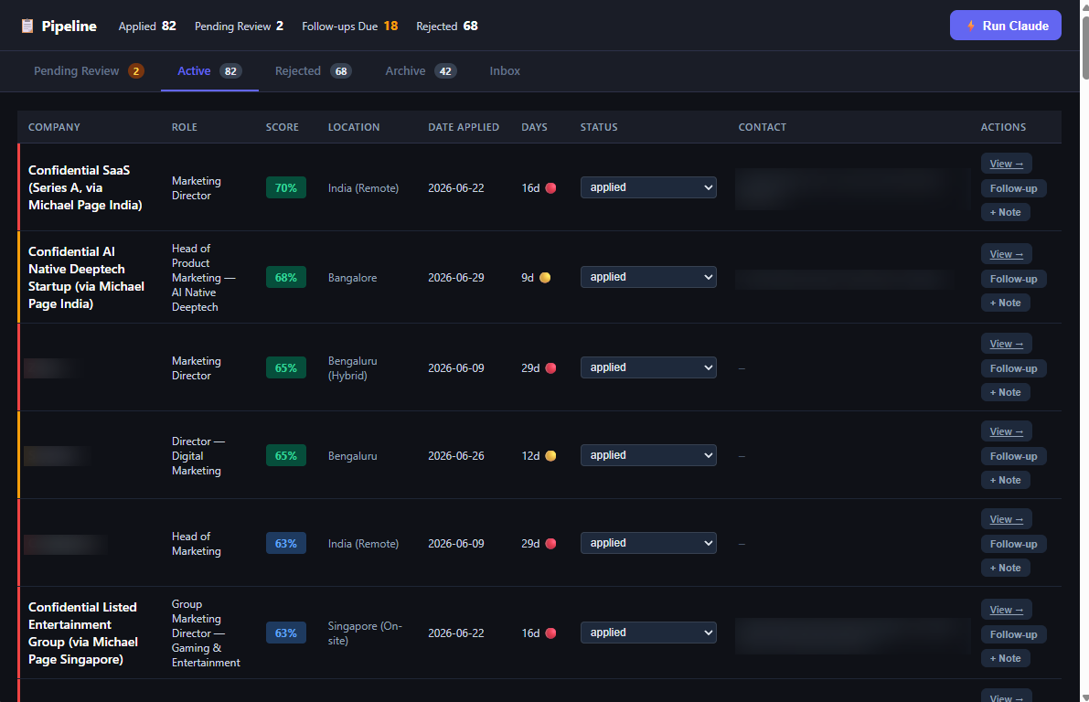Open the Pending Review tab
Viewport: 1089px width, 702px height.
89,70
